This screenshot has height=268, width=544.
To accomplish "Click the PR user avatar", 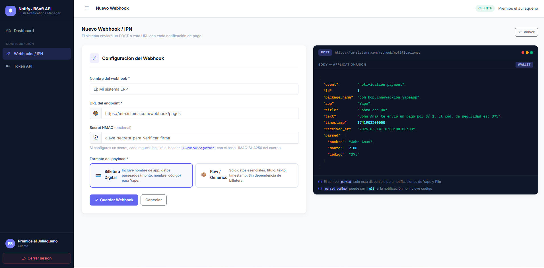I will pos(10,244).
